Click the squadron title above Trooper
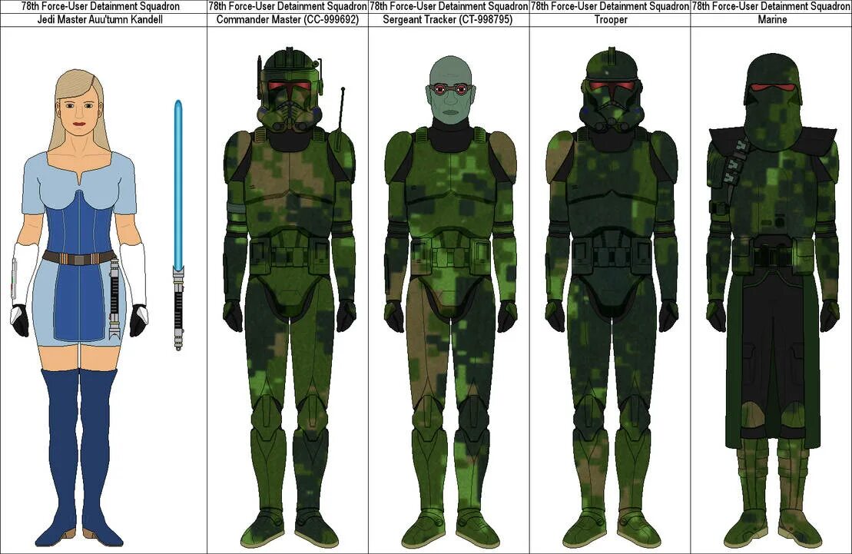The height and width of the screenshot is (554, 852). click(610, 6)
